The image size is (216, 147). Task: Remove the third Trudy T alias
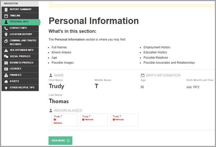point(120,119)
